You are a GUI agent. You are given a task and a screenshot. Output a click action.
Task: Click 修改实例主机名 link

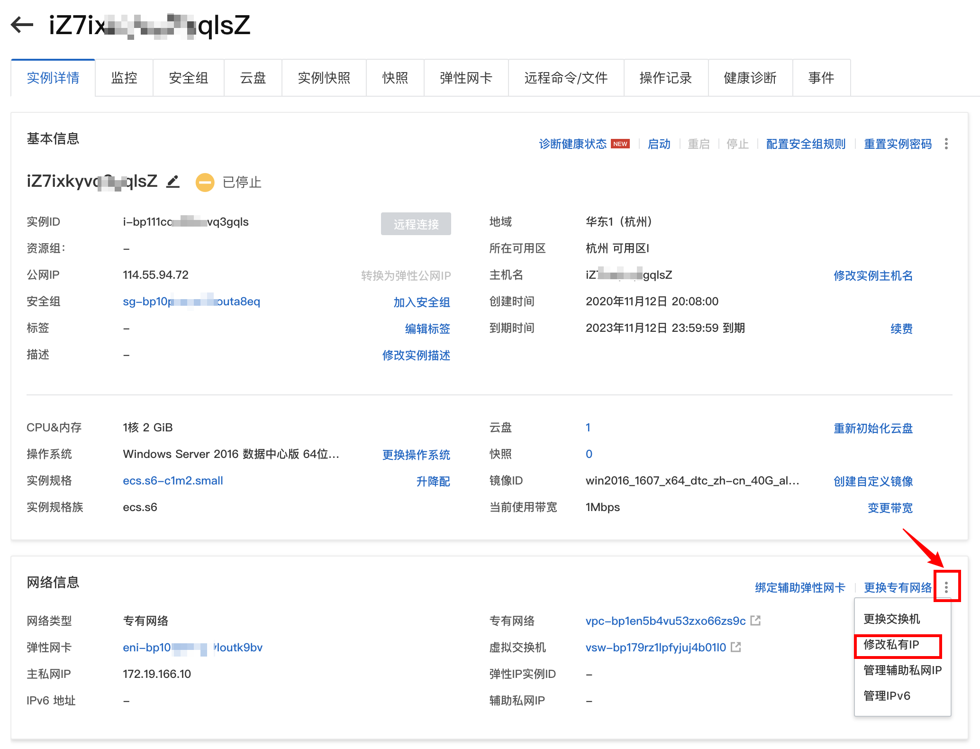click(x=873, y=275)
